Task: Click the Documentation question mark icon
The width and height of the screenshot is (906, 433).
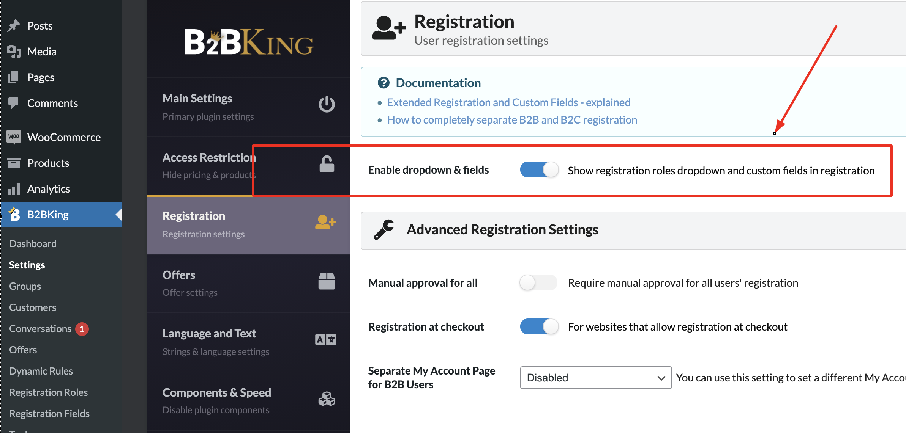Action: coord(384,83)
